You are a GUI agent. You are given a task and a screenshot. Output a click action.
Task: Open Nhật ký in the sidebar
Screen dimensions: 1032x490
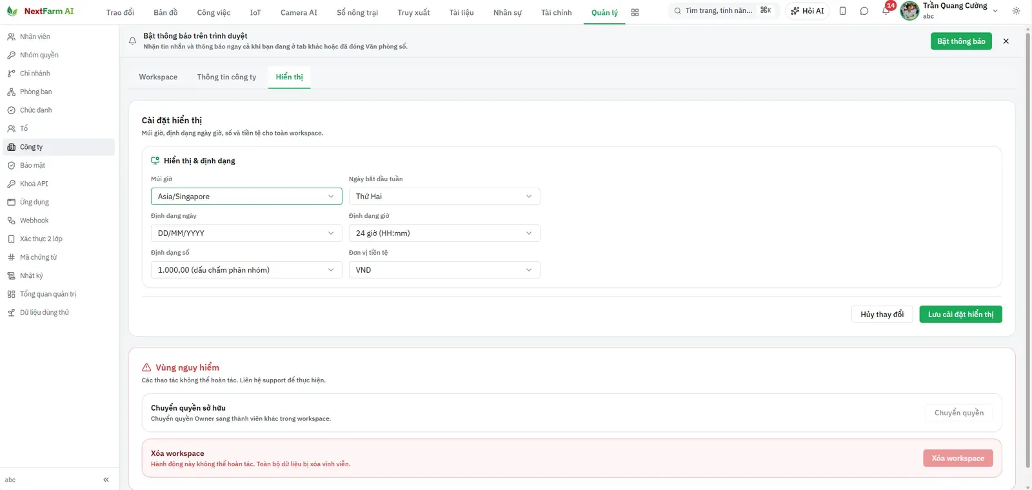59,275
